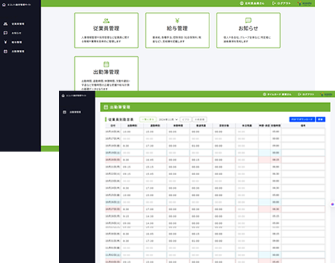The width and height of the screenshot is (335, 263).
Task: Click the 08:15 work hours value in 10月20日 row
Action: (x=275, y=160)
